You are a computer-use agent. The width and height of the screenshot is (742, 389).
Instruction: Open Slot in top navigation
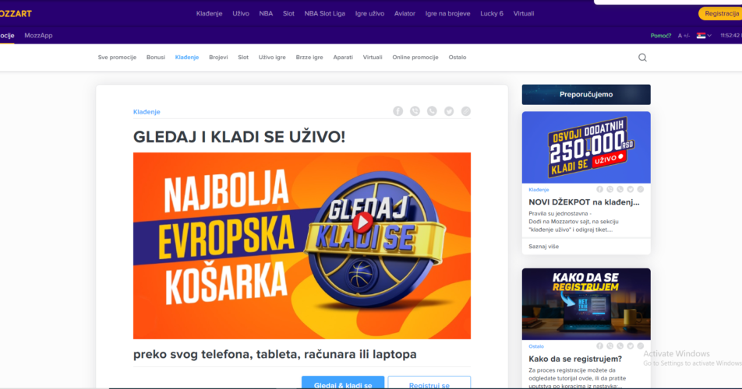(288, 14)
